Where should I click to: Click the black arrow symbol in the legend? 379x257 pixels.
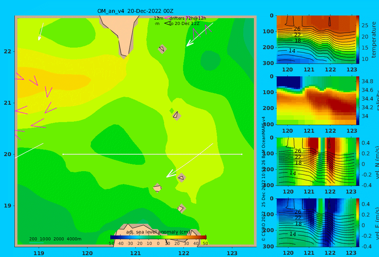click(168, 23)
